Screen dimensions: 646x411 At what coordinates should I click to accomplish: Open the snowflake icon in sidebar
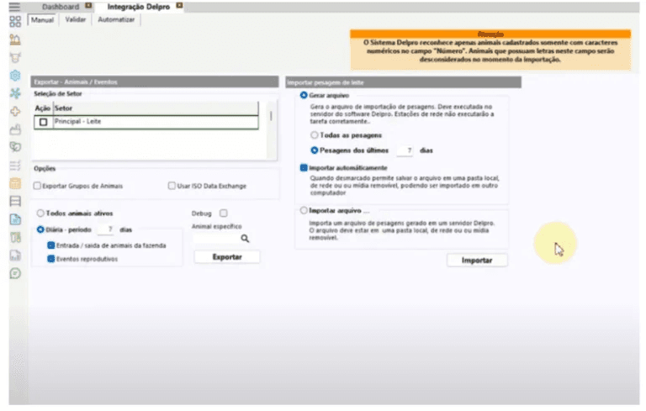(x=15, y=93)
